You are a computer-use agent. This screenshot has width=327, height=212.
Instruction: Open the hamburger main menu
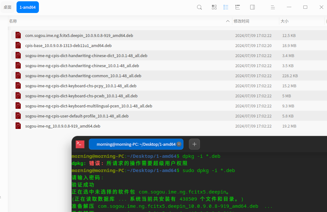point(273,7)
